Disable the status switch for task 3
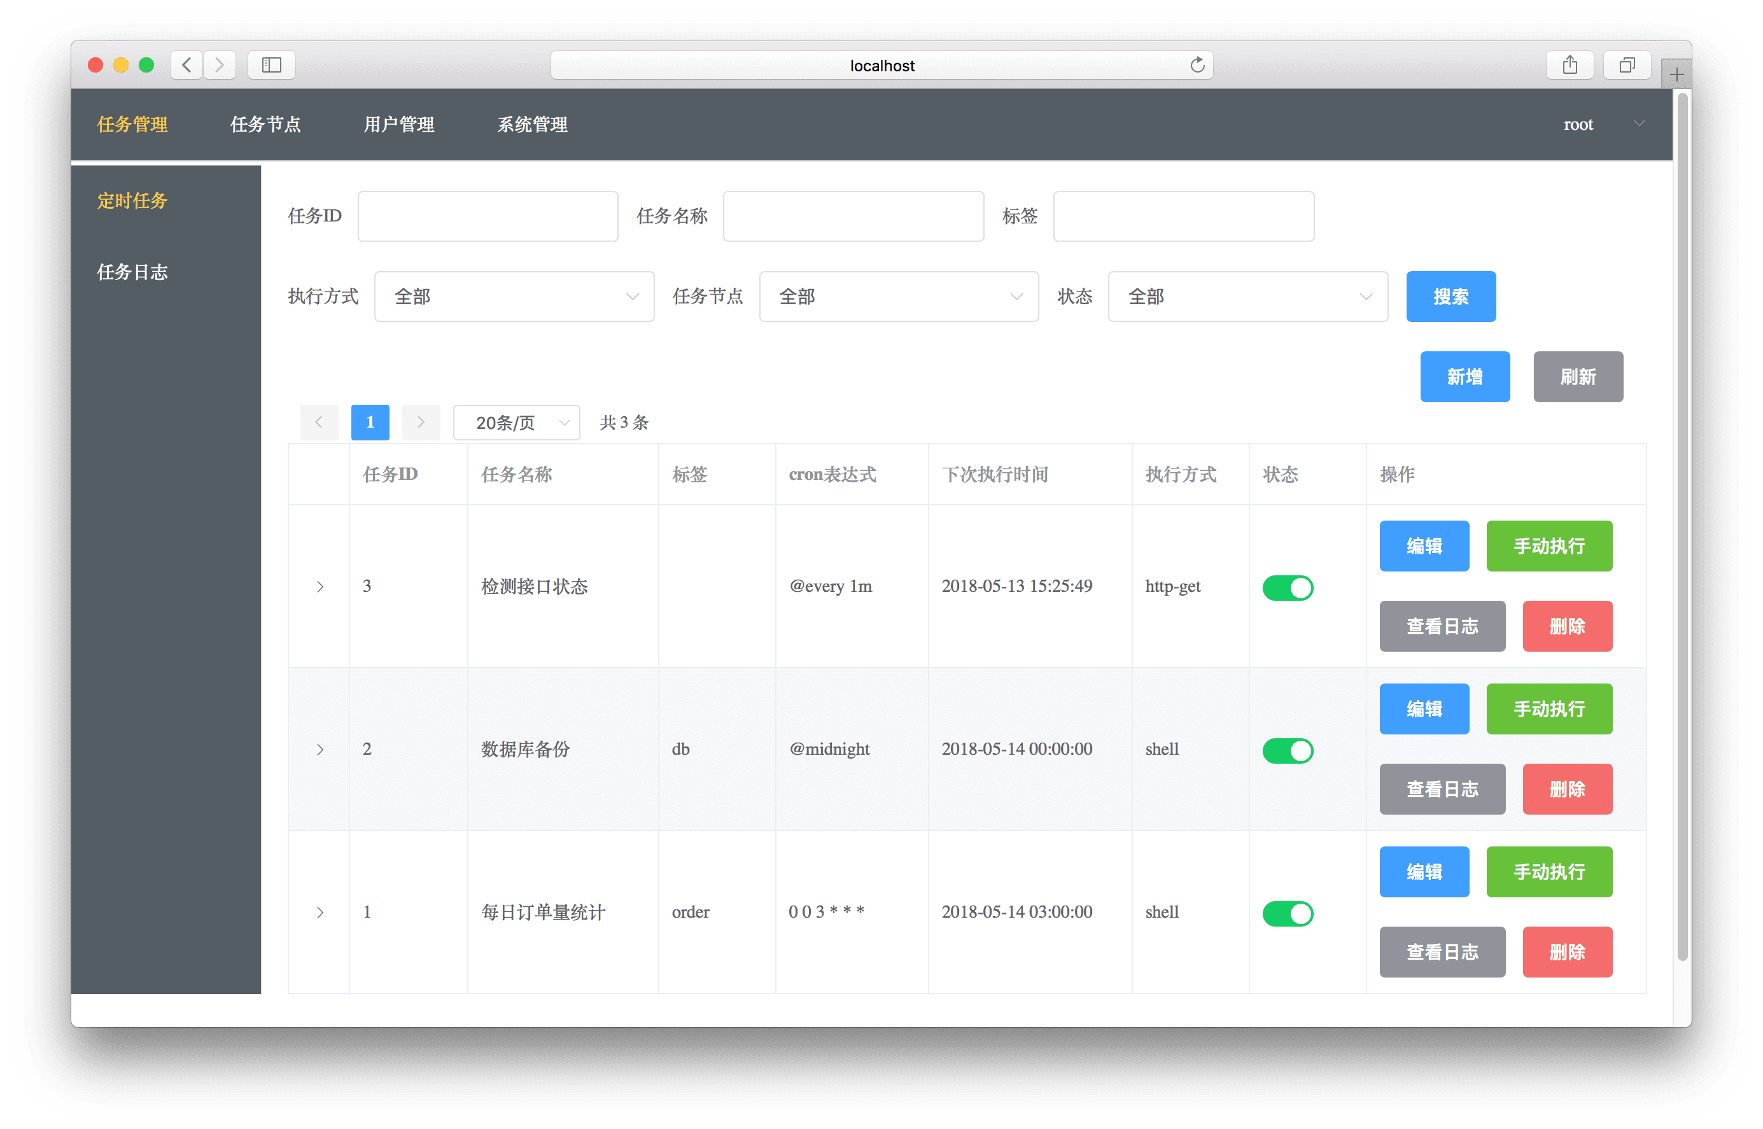Viewport: 1763px width, 1129px height. 1288,588
